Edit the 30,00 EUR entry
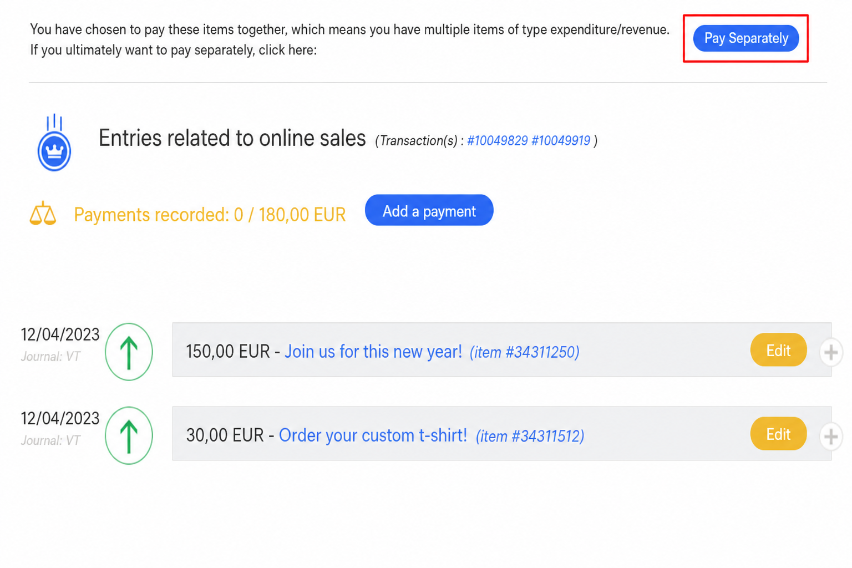852x568 pixels. click(778, 434)
